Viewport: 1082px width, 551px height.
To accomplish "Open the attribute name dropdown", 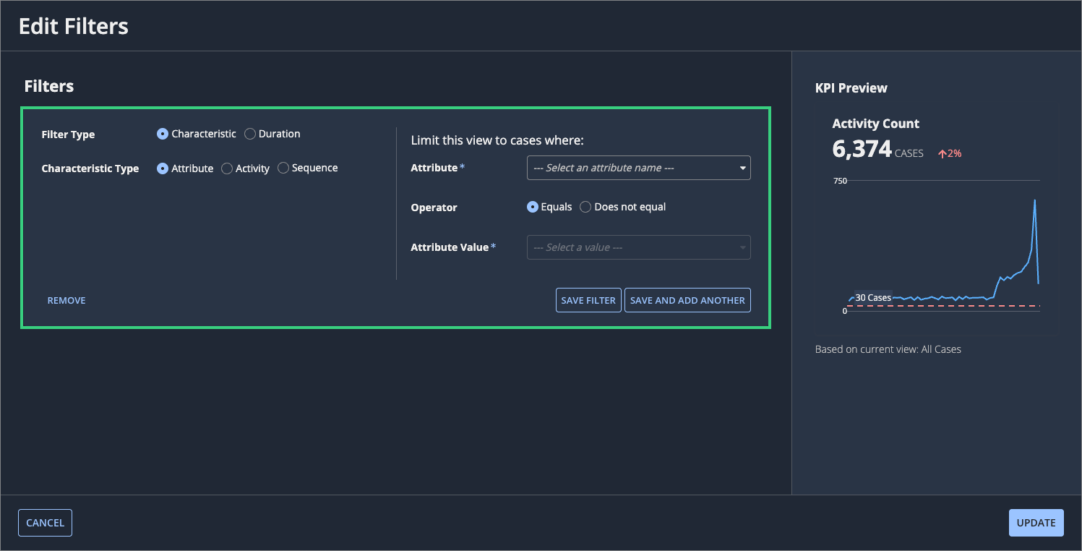I will point(639,168).
